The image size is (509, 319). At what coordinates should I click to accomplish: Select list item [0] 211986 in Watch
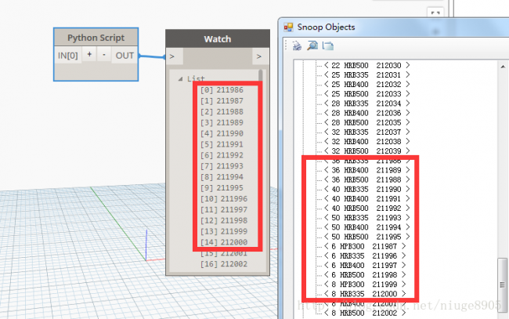(220, 90)
